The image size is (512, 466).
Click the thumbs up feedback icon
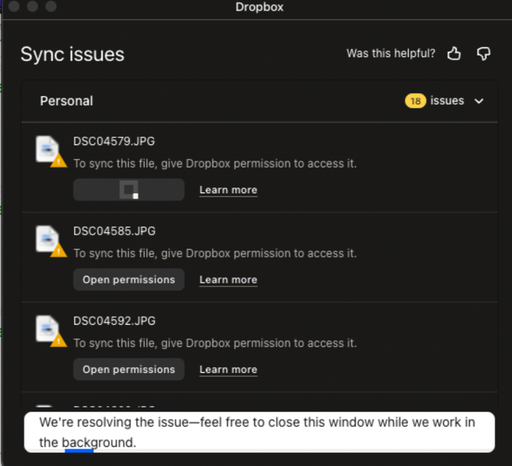point(454,54)
